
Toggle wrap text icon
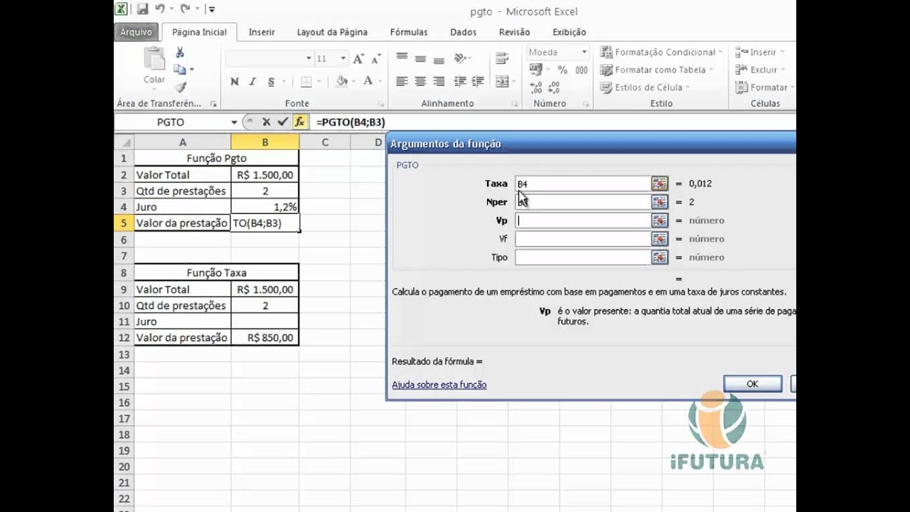(x=503, y=58)
